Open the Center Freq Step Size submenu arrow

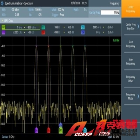point(138,26)
